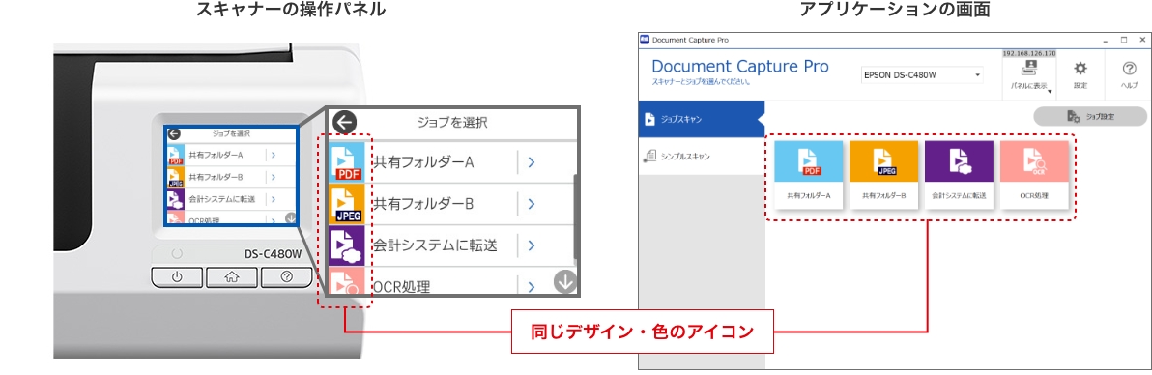This screenshot has width=1152, height=375.
Task: Tap the down arrow on scanner's small LCD
Action: (290, 217)
